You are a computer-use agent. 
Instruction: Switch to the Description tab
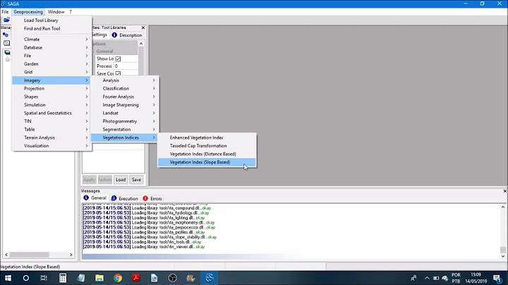[x=127, y=35]
